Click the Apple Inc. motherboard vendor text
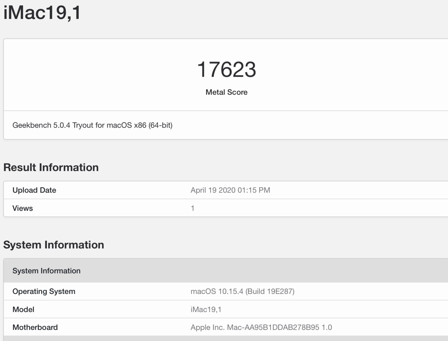Viewport: 448px width, 341px height. click(x=207, y=327)
